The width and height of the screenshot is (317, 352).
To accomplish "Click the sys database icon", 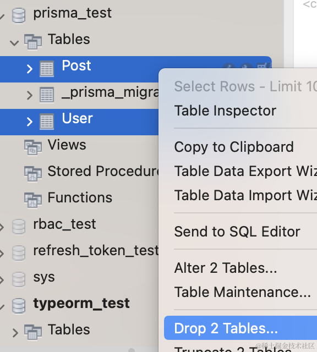I will 18,279.
